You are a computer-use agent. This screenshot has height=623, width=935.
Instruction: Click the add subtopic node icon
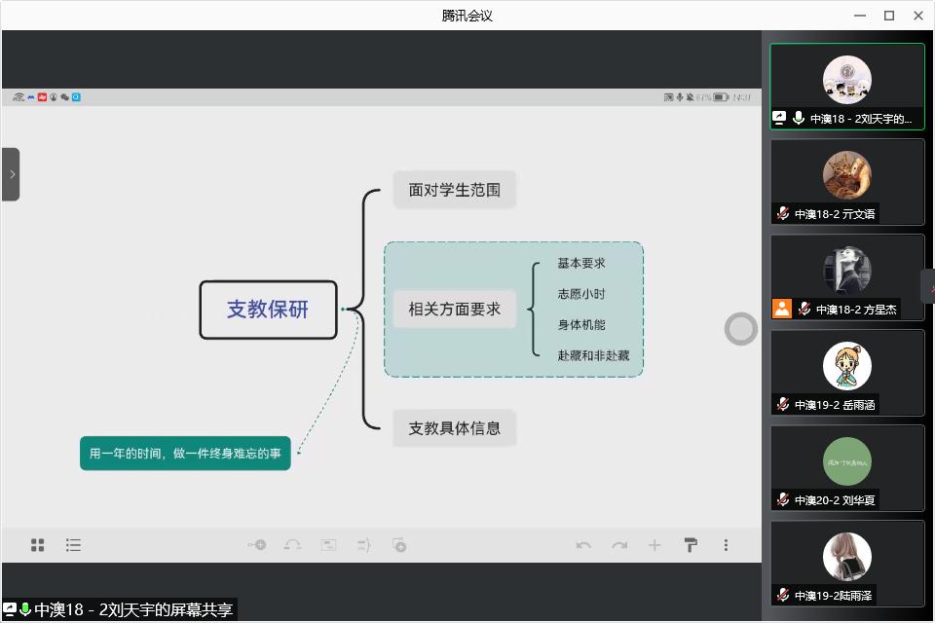pyautogui.click(x=257, y=545)
